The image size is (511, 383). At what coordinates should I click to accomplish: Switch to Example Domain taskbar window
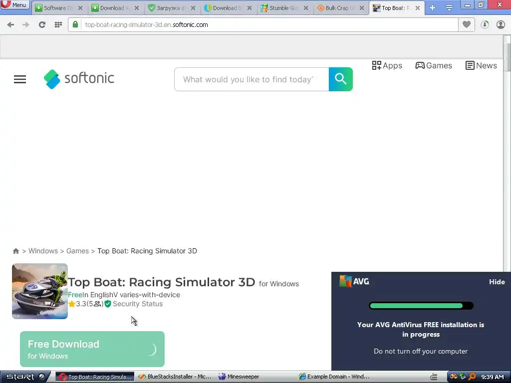point(334,377)
